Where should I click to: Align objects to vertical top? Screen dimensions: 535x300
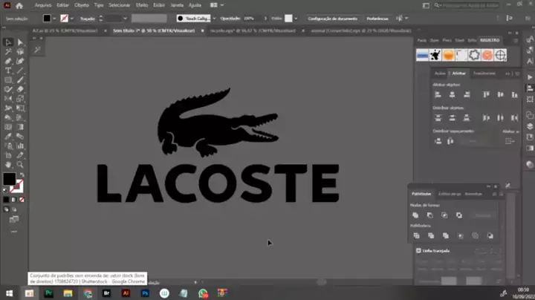(x=486, y=94)
